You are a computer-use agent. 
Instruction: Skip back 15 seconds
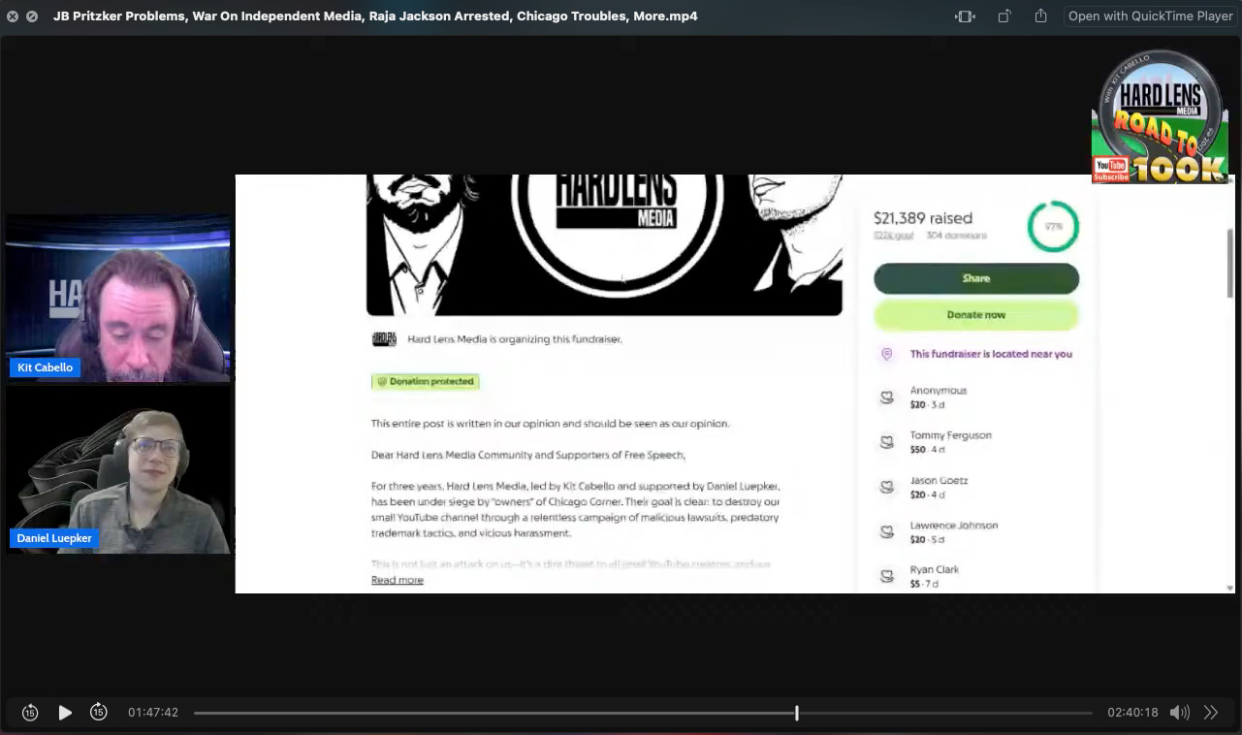point(30,713)
